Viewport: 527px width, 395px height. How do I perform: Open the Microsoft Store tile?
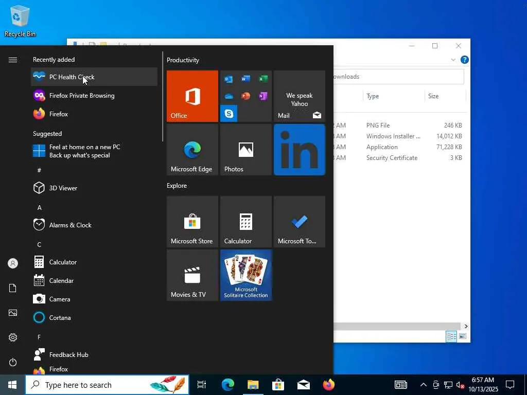pyautogui.click(x=192, y=222)
